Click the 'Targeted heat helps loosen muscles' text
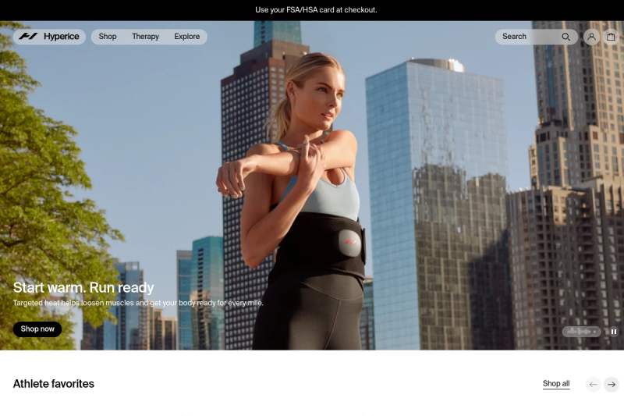 click(x=138, y=303)
